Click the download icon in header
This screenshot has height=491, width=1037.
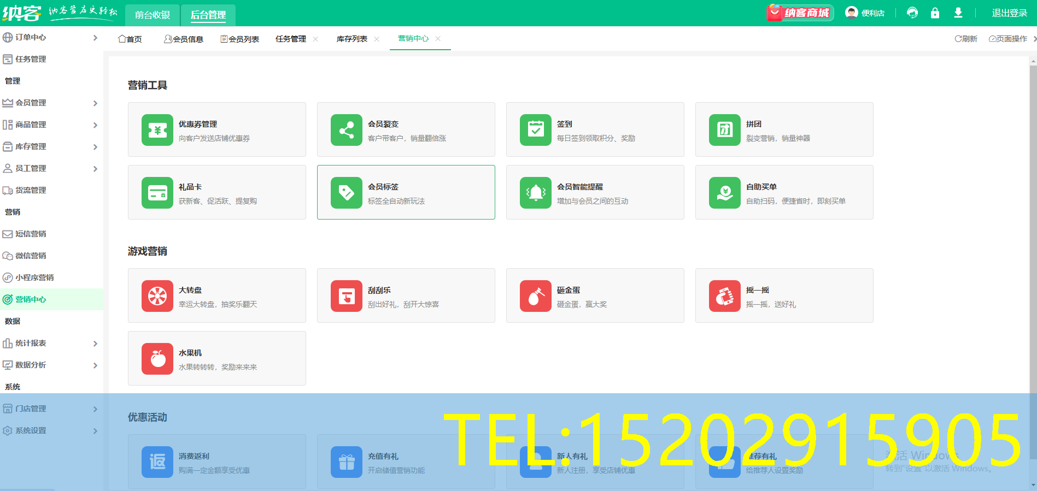tap(958, 13)
